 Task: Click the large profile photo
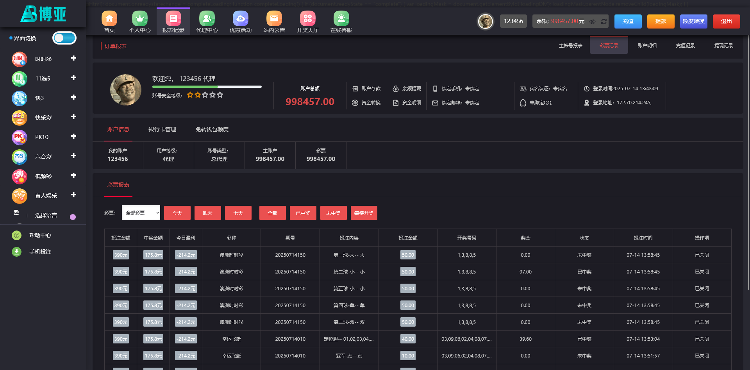click(x=126, y=90)
